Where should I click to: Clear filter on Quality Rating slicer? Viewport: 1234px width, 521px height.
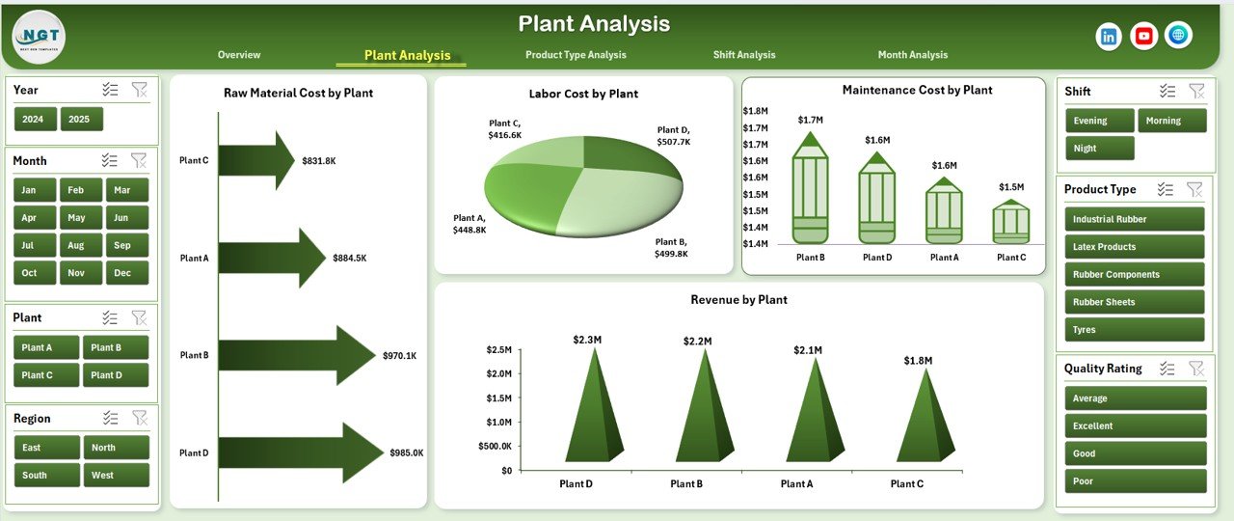coord(1196,368)
